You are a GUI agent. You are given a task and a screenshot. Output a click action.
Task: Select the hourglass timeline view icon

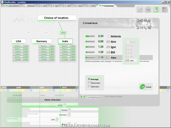coord(156,9)
